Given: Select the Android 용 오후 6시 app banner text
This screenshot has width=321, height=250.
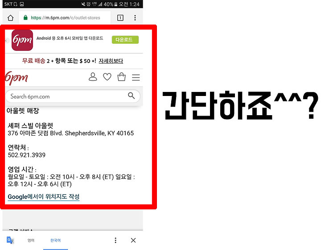Looking at the screenshot, I should click(70, 38).
